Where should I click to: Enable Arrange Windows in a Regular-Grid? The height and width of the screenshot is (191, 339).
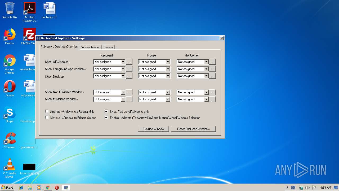click(x=47, y=111)
